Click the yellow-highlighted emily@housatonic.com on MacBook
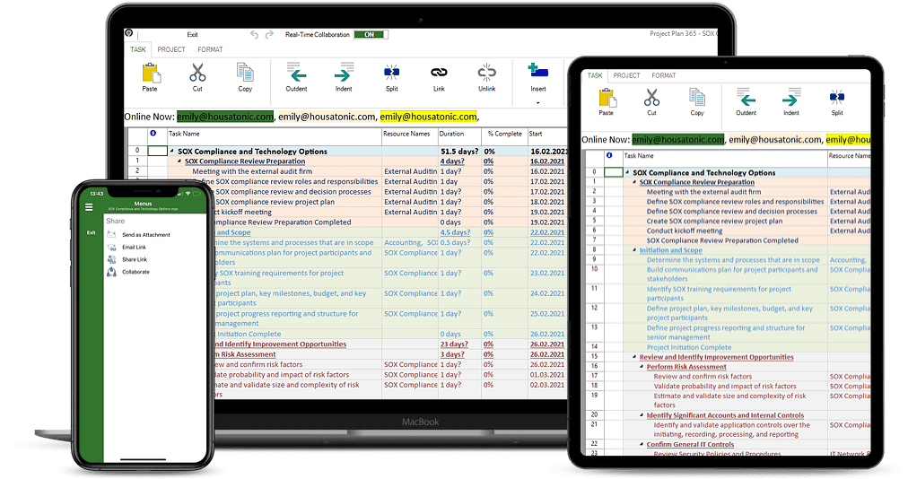The height and width of the screenshot is (479, 908). click(x=429, y=117)
